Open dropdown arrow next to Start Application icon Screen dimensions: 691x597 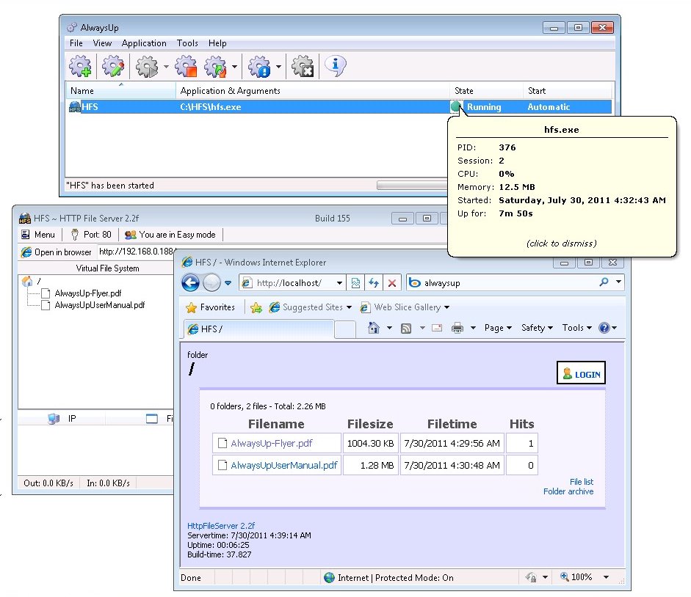[166, 67]
